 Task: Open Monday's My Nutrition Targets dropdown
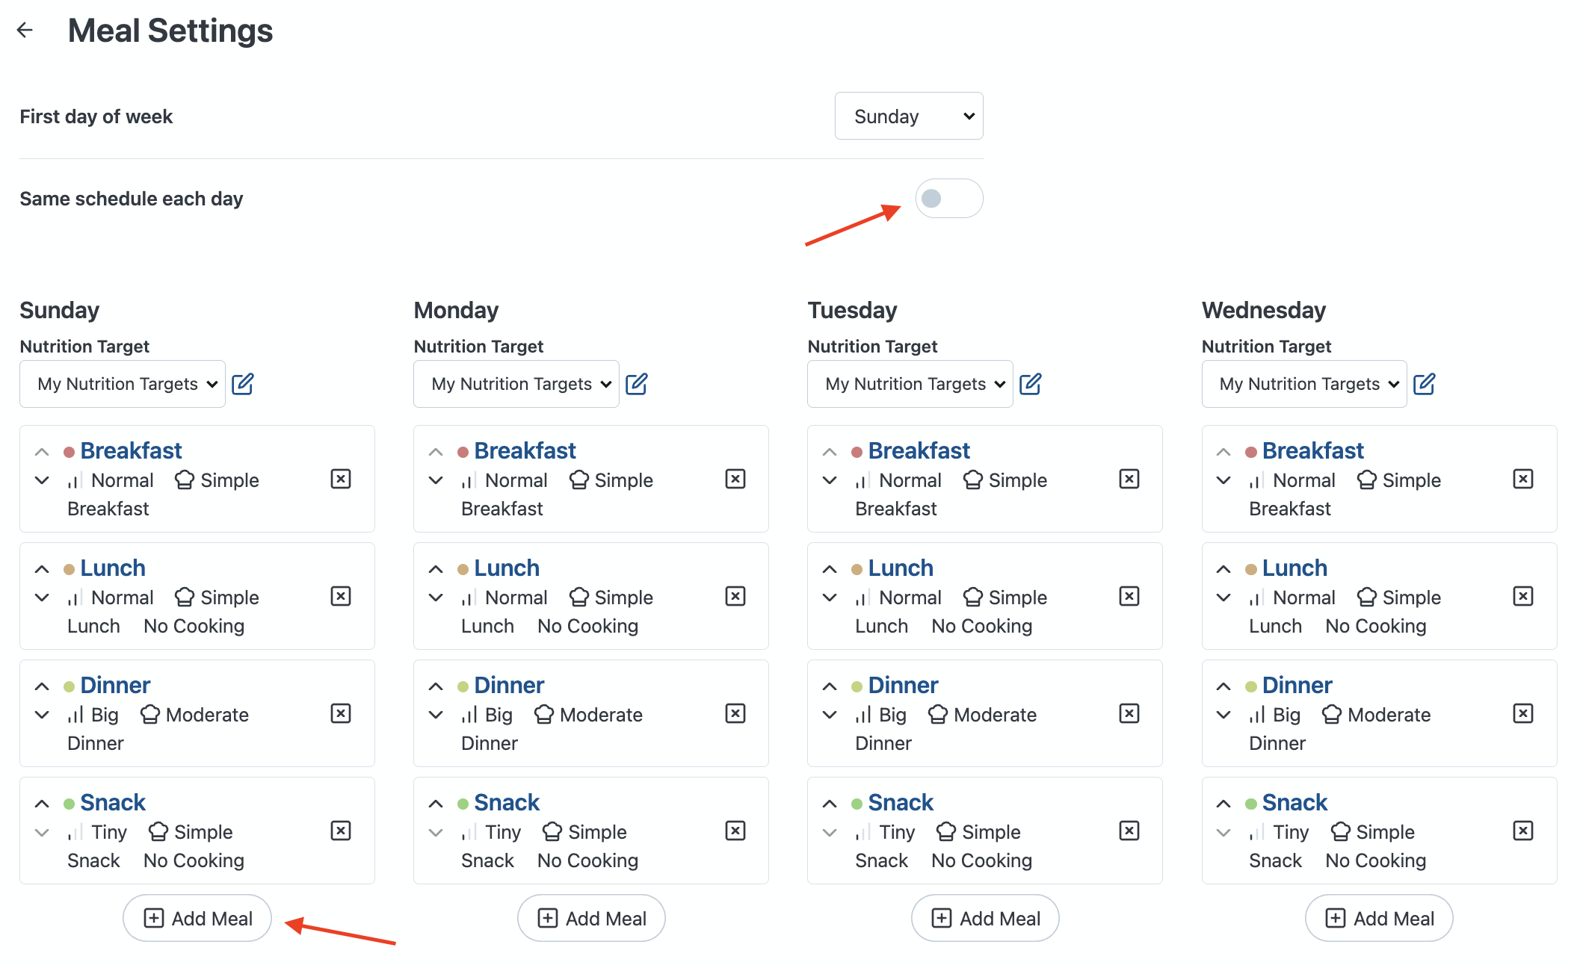[x=516, y=384]
